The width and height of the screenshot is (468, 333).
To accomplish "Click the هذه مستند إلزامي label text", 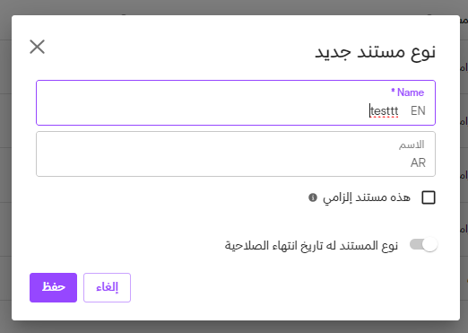I will point(367,197).
